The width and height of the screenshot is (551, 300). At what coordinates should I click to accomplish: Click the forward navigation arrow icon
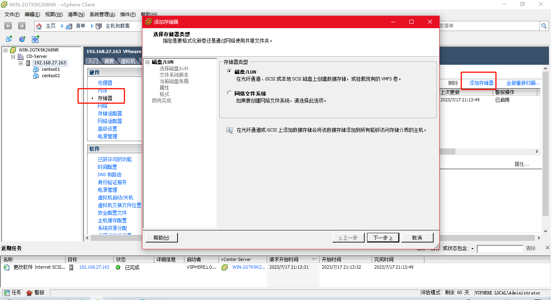tap(22, 26)
